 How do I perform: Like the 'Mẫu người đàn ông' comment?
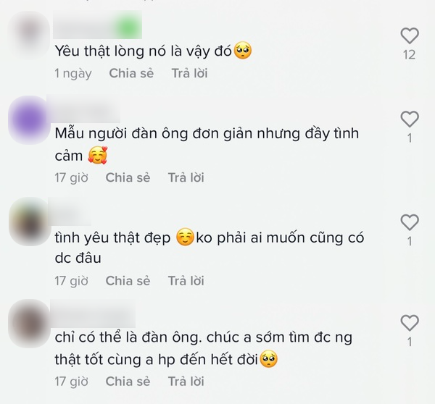[410, 119]
